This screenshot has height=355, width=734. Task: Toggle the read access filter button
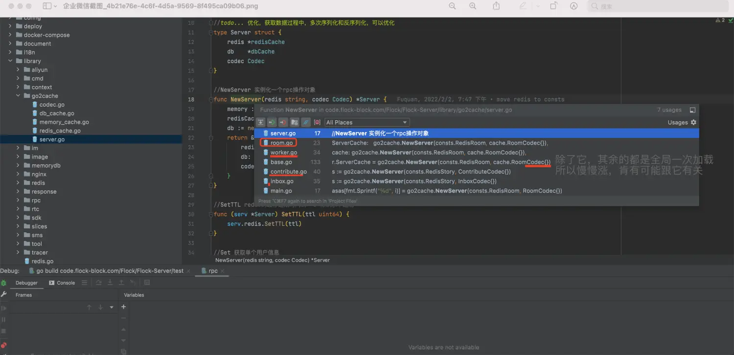click(272, 122)
